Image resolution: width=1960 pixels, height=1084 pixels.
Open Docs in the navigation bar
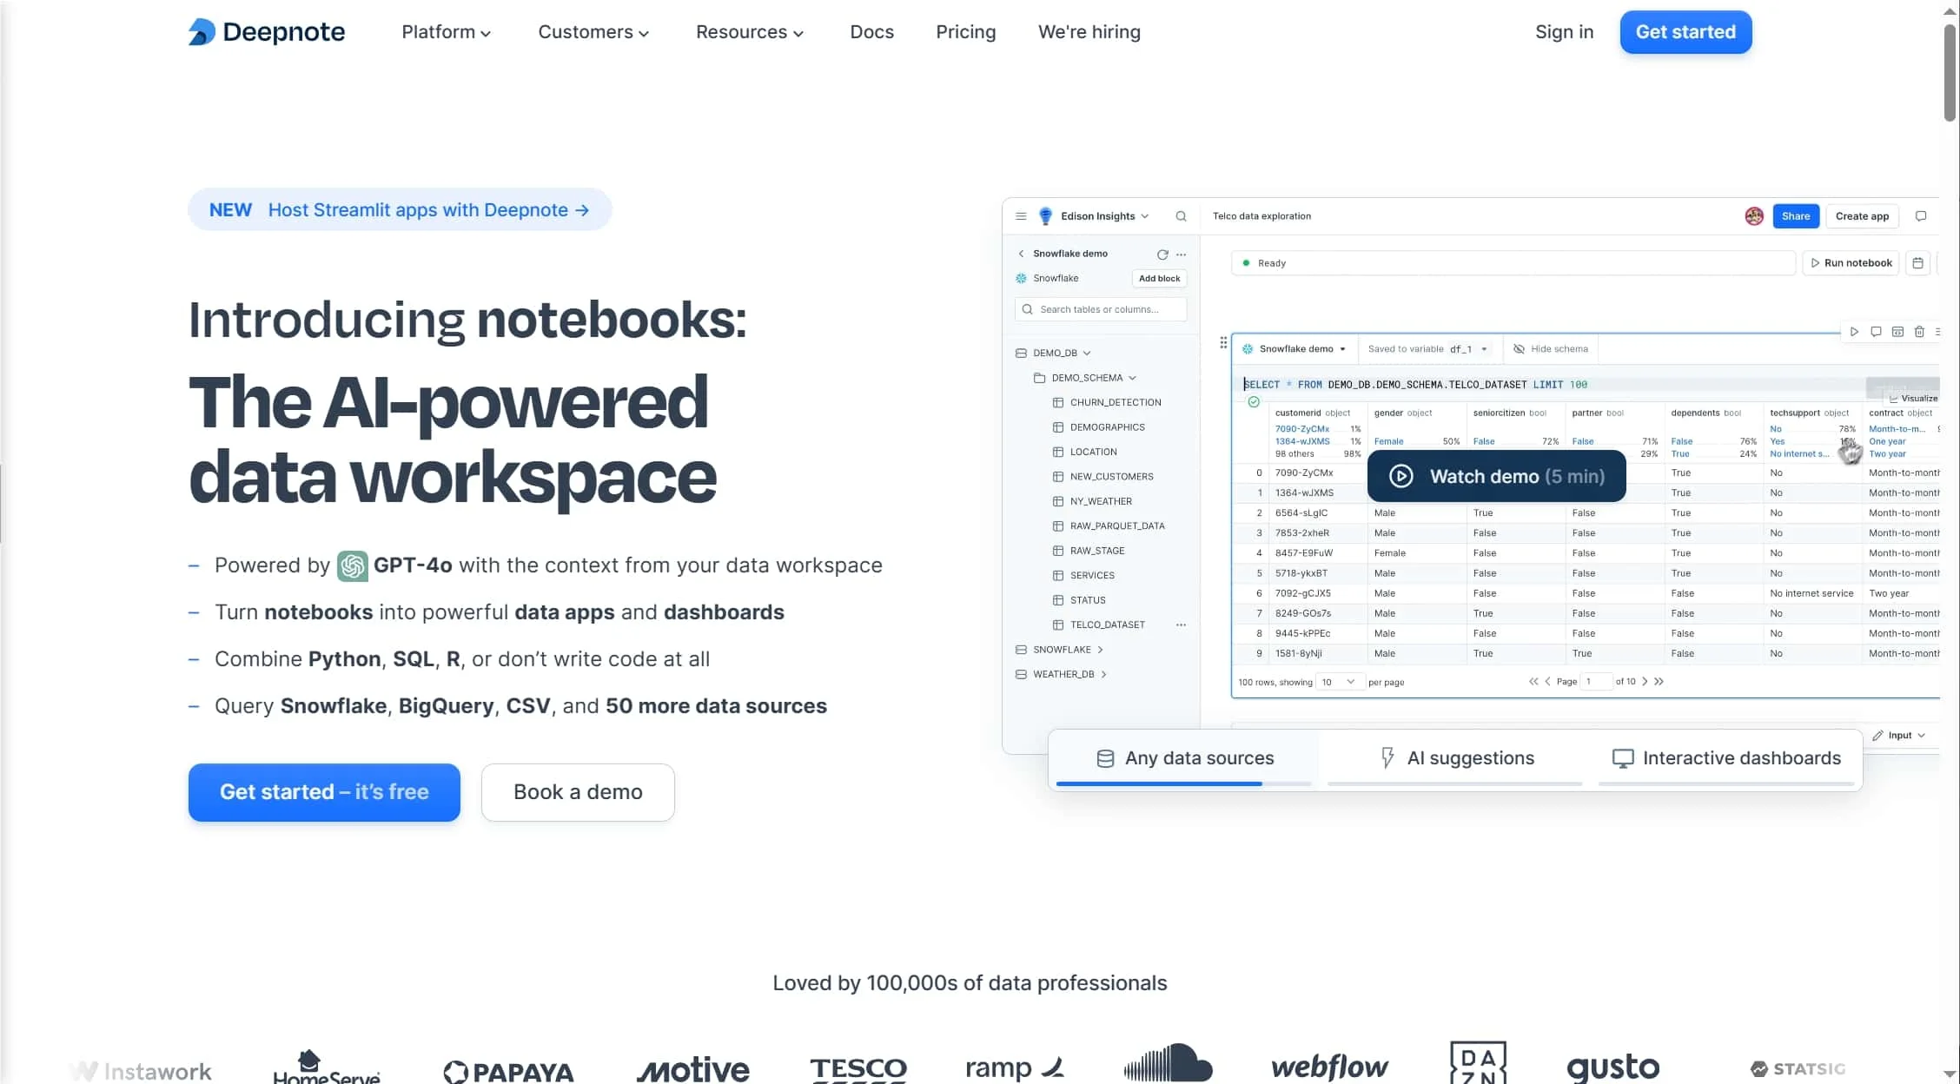(x=871, y=32)
